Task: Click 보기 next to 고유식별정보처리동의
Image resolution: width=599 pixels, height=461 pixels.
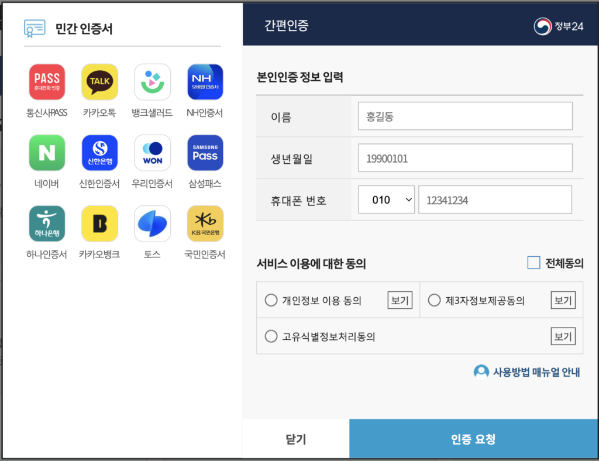Action: pos(563,336)
